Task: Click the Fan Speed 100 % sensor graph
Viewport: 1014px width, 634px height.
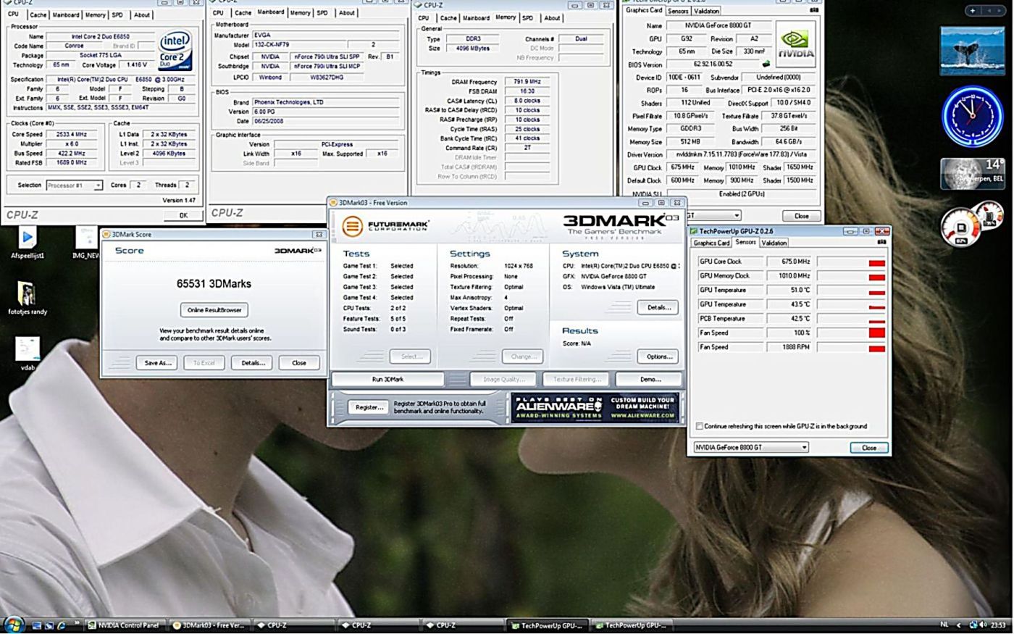Action: (x=851, y=333)
